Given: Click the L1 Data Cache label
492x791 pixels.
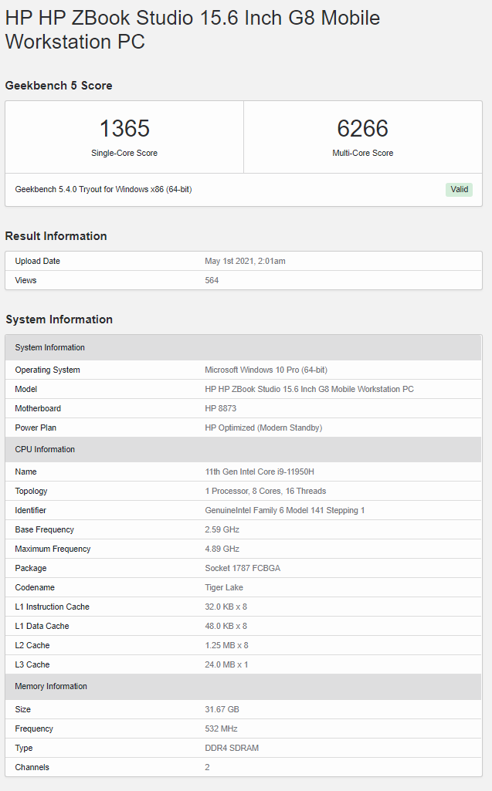Looking at the screenshot, I should [42, 626].
